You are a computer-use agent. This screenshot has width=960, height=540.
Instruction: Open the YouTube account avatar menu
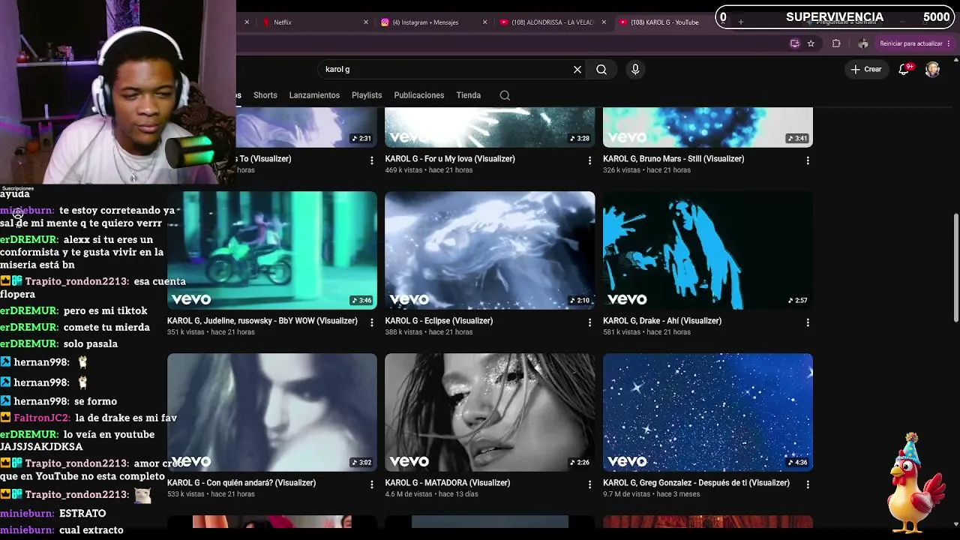pos(932,69)
